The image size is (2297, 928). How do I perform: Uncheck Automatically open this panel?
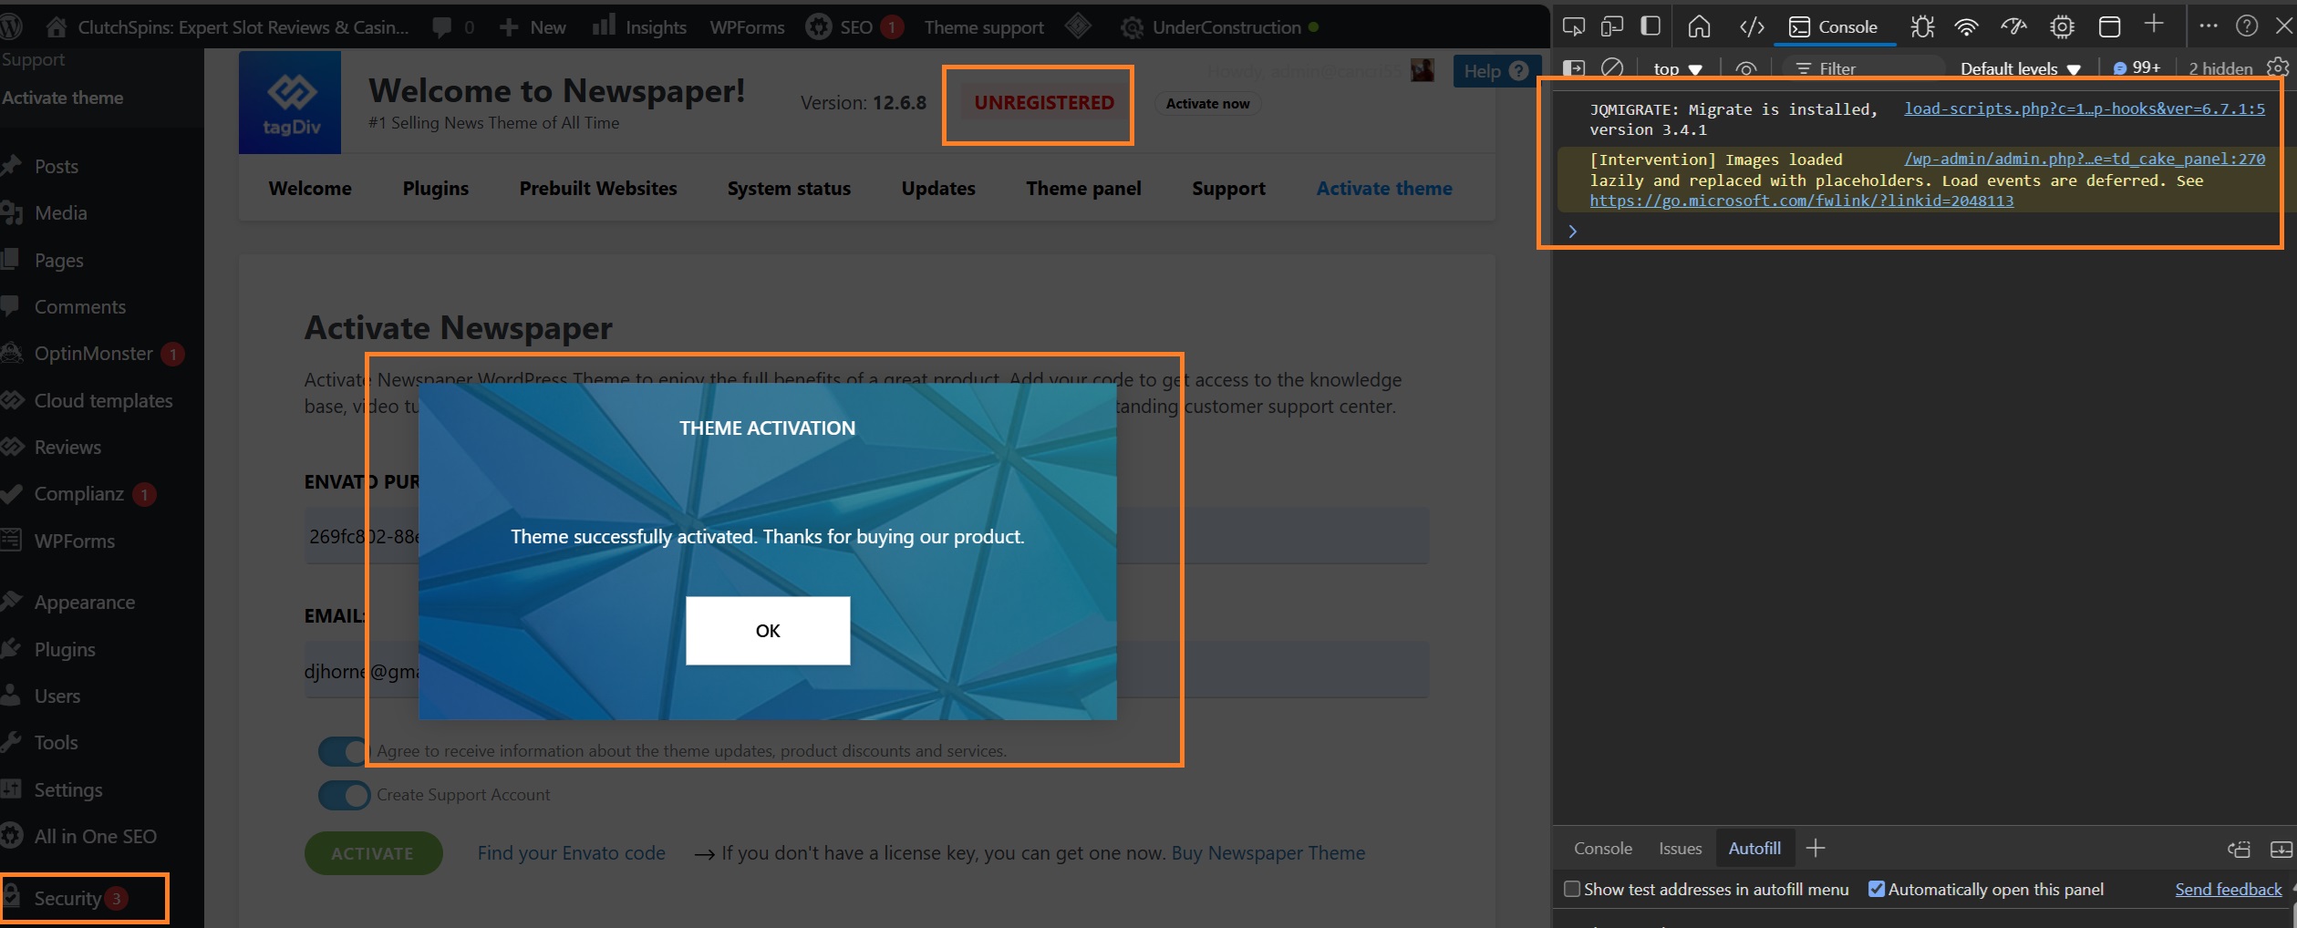point(1877,889)
